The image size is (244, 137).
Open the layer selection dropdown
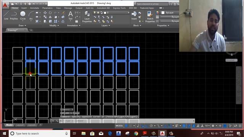pos(128,13)
